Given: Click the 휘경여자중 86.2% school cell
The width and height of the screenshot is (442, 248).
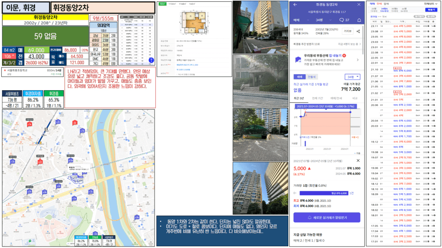Looking at the screenshot, I should [33, 100].
